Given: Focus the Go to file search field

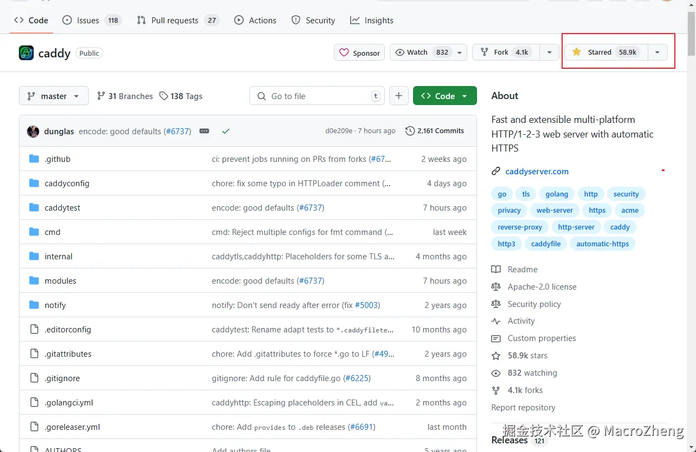Looking at the screenshot, I should (x=317, y=96).
